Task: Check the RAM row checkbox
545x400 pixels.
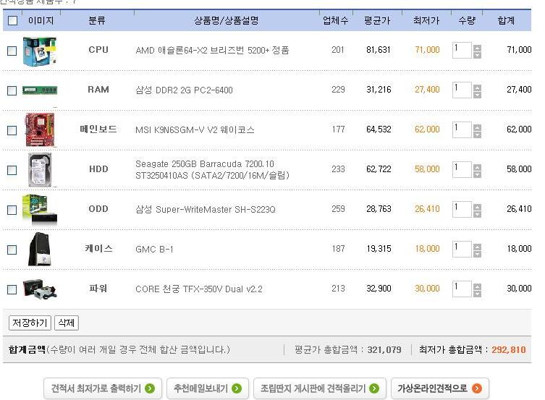Action: pos(12,90)
